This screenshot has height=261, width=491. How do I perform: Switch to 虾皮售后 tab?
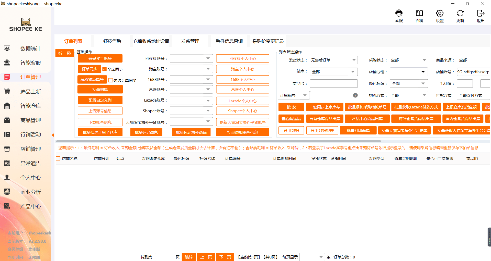112,41
